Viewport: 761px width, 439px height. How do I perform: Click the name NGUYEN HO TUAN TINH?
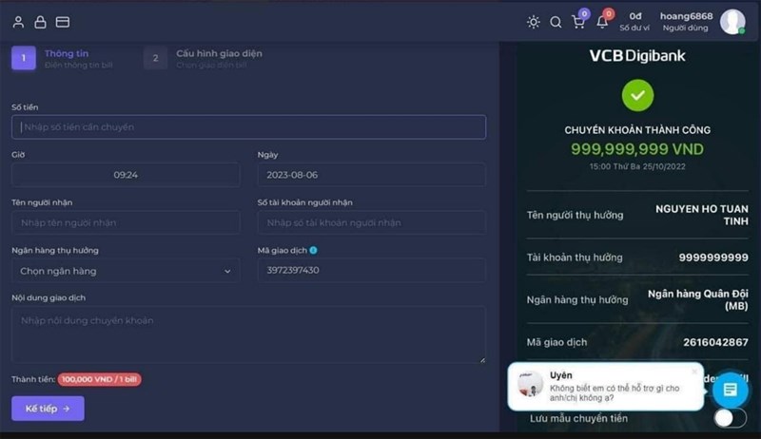702,215
